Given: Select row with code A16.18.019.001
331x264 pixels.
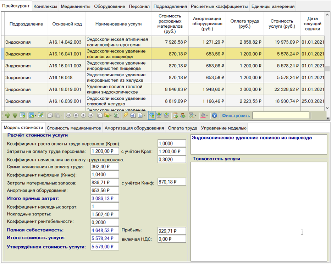Looking at the screenshot, I should [65, 89].
